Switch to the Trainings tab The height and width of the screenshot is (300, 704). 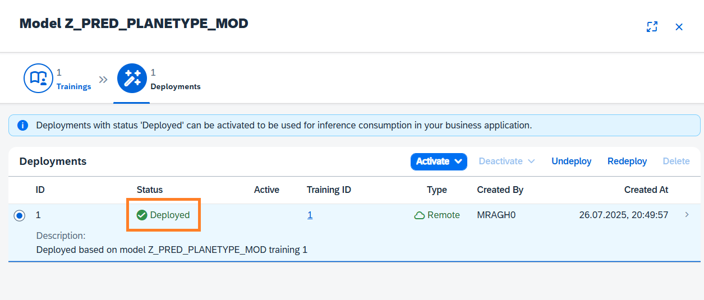tap(73, 87)
